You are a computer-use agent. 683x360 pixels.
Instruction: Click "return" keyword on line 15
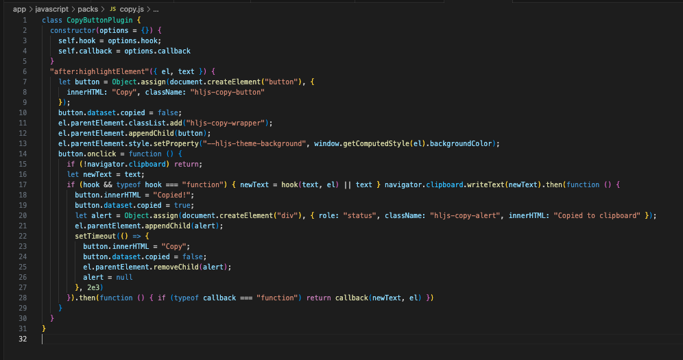click(x=187, y=164)
